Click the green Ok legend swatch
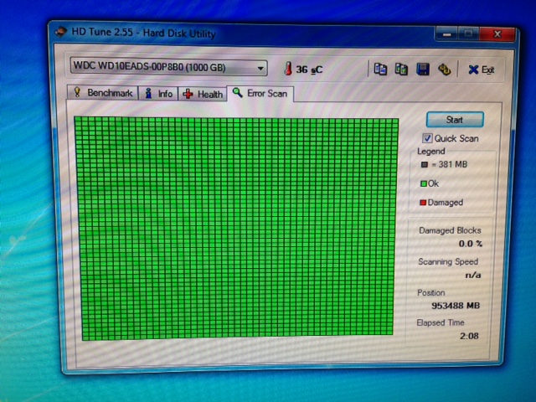This screenshot has height=402, width=536. [423, 183]
